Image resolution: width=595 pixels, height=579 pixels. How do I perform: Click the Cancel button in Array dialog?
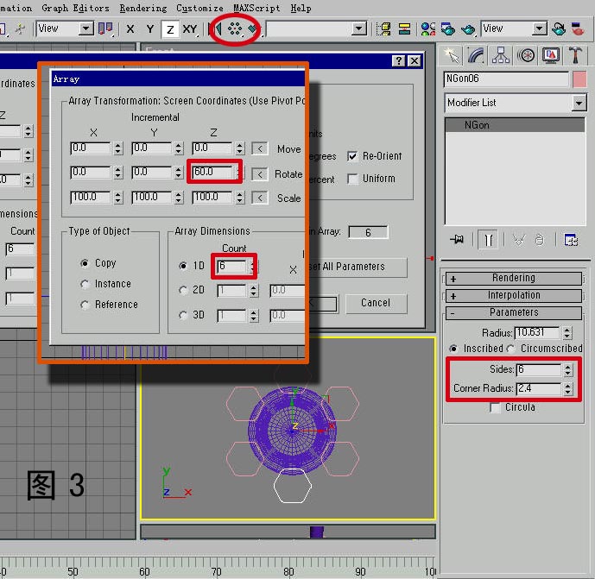[376, 303]
